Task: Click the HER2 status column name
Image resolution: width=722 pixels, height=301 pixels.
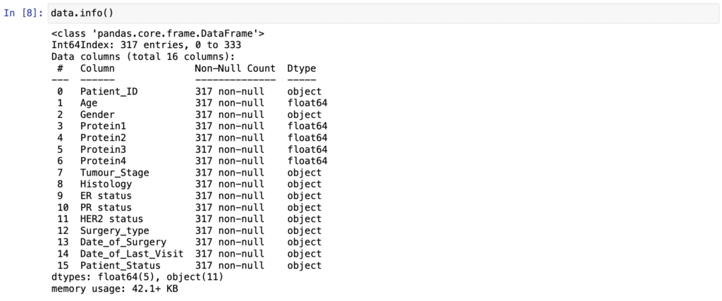Action: coord(112,219)
